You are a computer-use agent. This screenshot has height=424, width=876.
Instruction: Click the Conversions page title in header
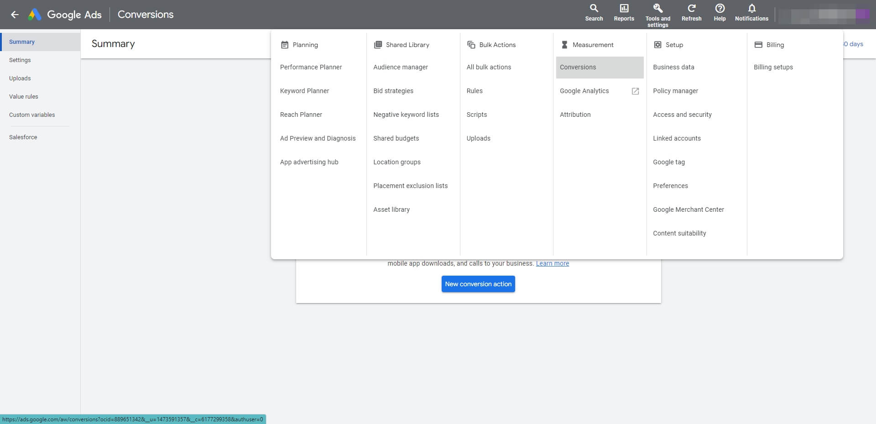click(146, 15)
